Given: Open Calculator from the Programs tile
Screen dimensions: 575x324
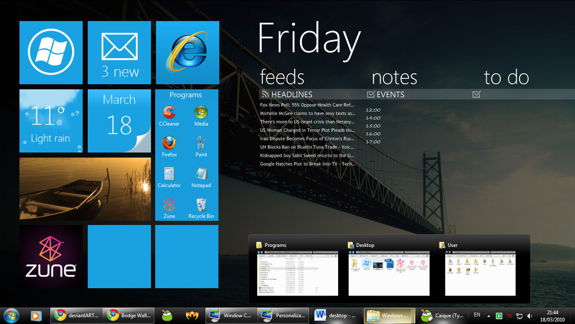Looking at the screenshot, I should (x=169, y=177).
